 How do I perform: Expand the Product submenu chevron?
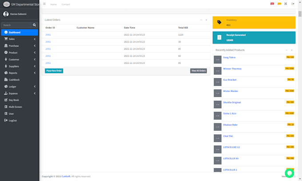[35, 52]
